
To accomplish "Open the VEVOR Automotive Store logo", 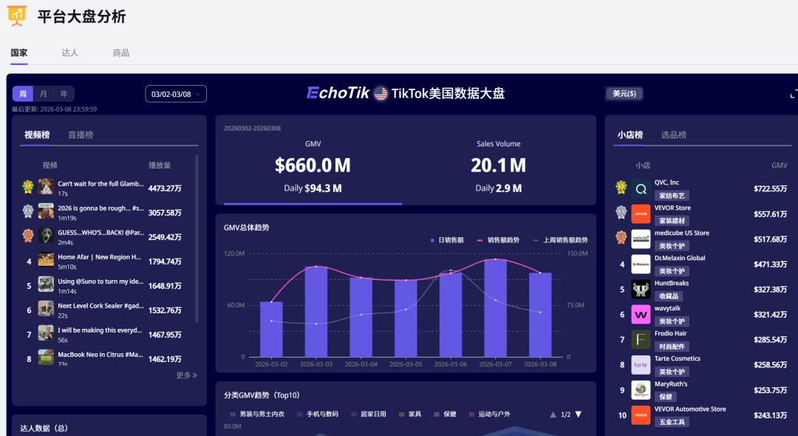I will [641, 415].
